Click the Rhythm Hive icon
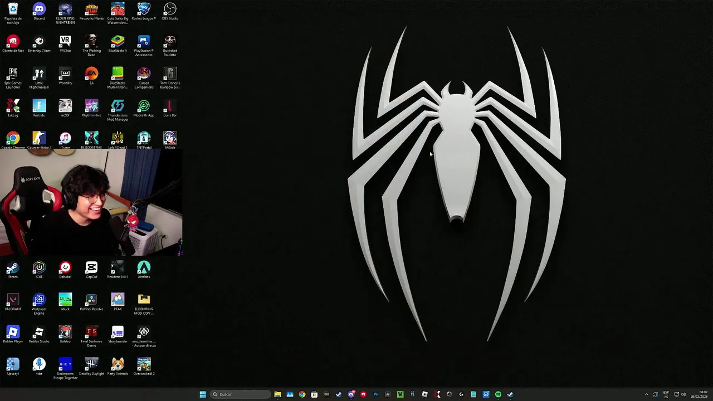Image resolution: width=713 pixels, height=401 pixels. (91, 109)
